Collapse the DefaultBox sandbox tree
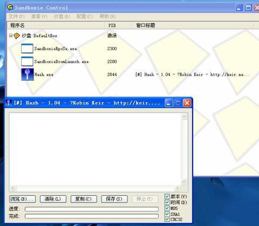Viewport: 259px width, 226px height. [11, 36]
